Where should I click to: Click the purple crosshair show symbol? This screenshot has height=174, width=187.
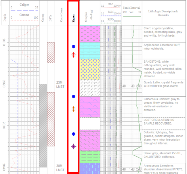coord(74,146)
